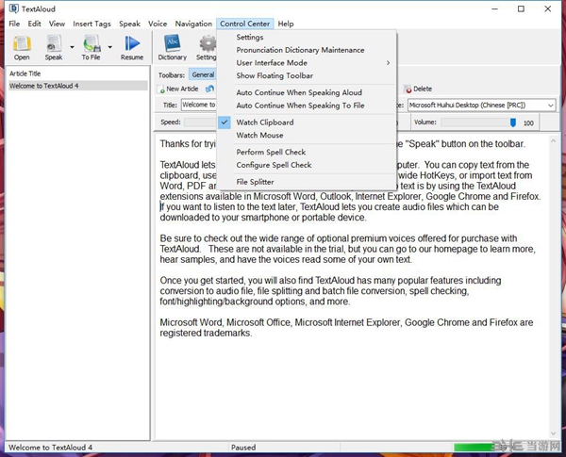The image size is (566, 457).
Task: Disable the Watch Clipboard option
Action: [x=264, y=122]
